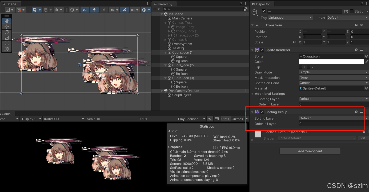369x192 pixels.
Task: Open the pivot mode dropdown
Action: [10, 10]
